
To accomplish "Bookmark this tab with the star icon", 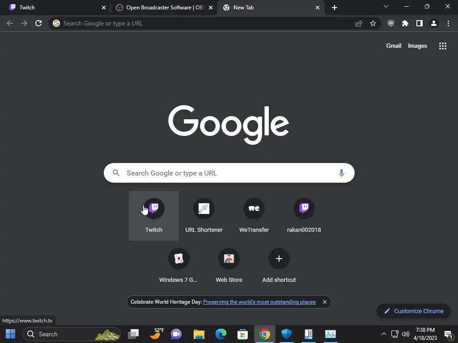I will point(373,23).
